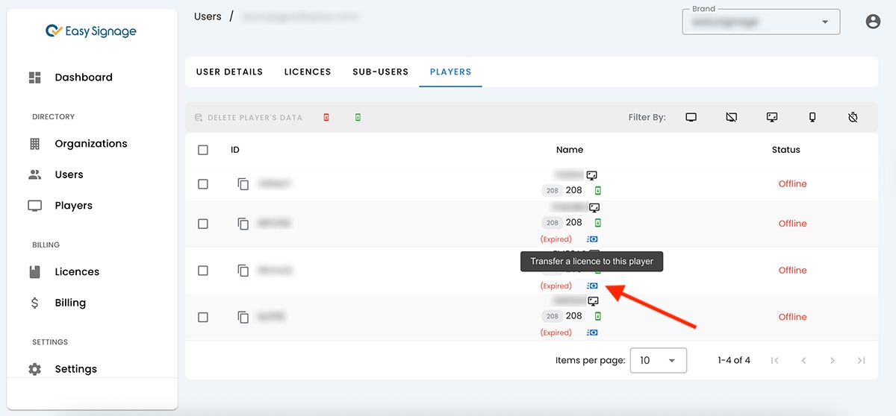Check the first player row checkbox
Image resolution: width=896 pixels, height=416 pixels.
[x=203, y=183]
